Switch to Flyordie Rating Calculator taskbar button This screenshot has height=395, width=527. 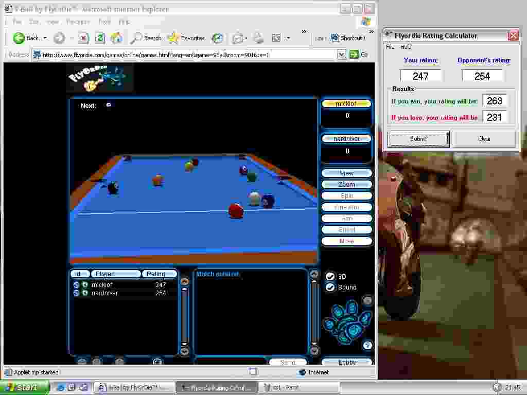point(217,388)
